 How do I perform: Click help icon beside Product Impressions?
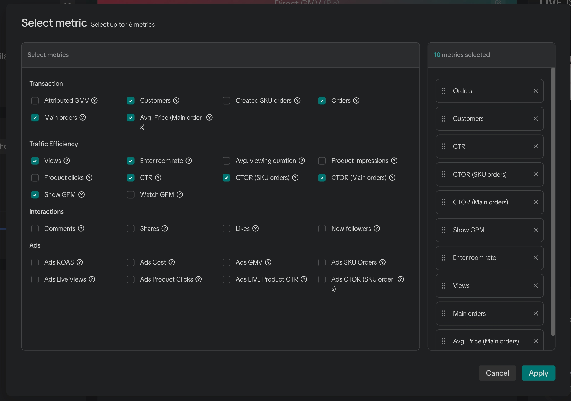pyautogui.click(x=394, y=161)
